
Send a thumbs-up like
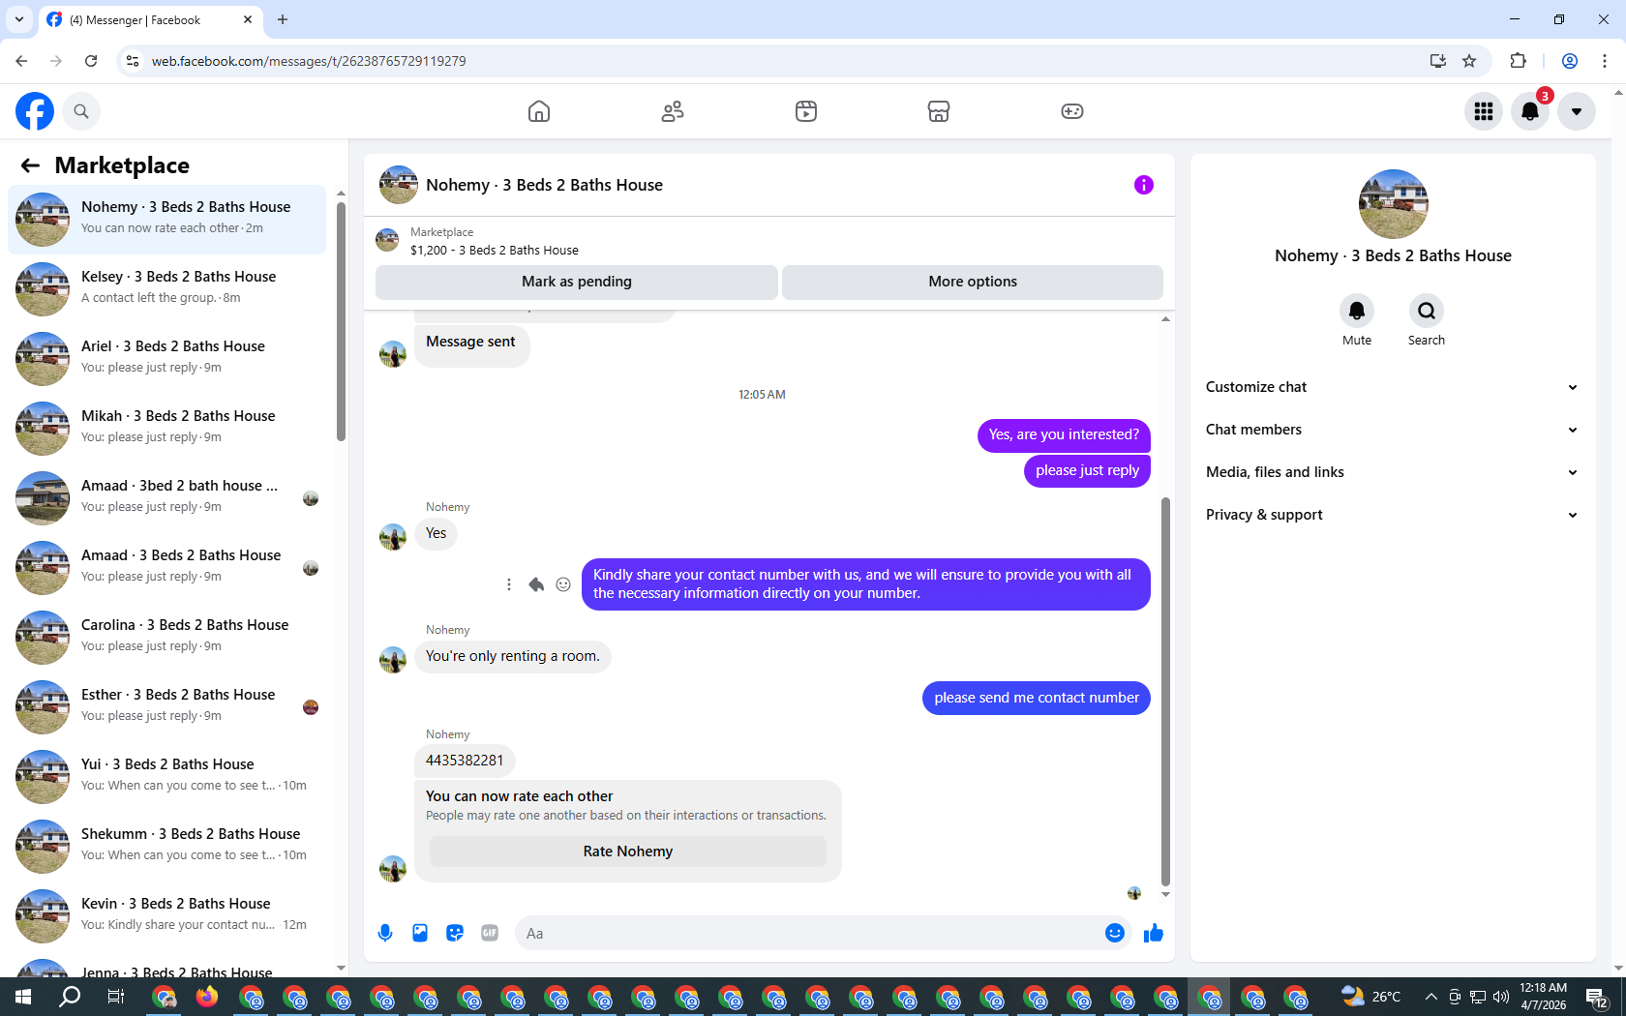click(x=1154, y=933)
